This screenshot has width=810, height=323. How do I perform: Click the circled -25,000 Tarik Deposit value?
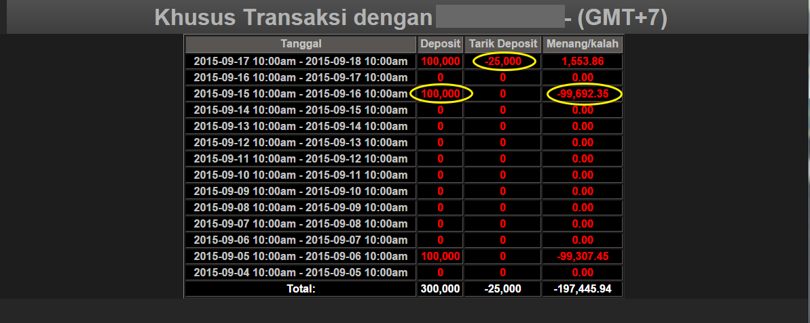tap(503, 61)
